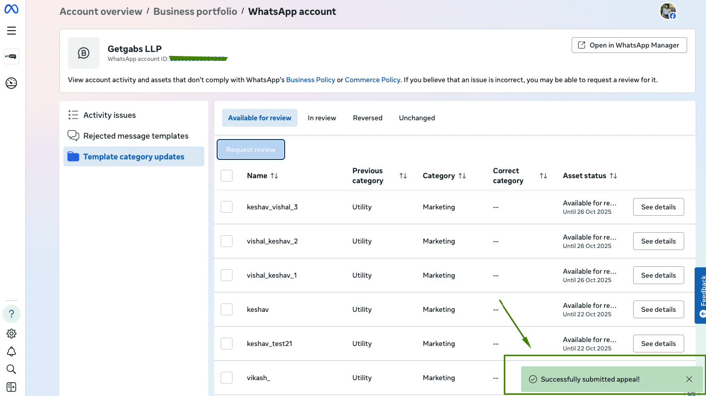This screenshot has height=396, width=706.
Task: Click the template name vishal_keshav_1
Action: [272, 275]
